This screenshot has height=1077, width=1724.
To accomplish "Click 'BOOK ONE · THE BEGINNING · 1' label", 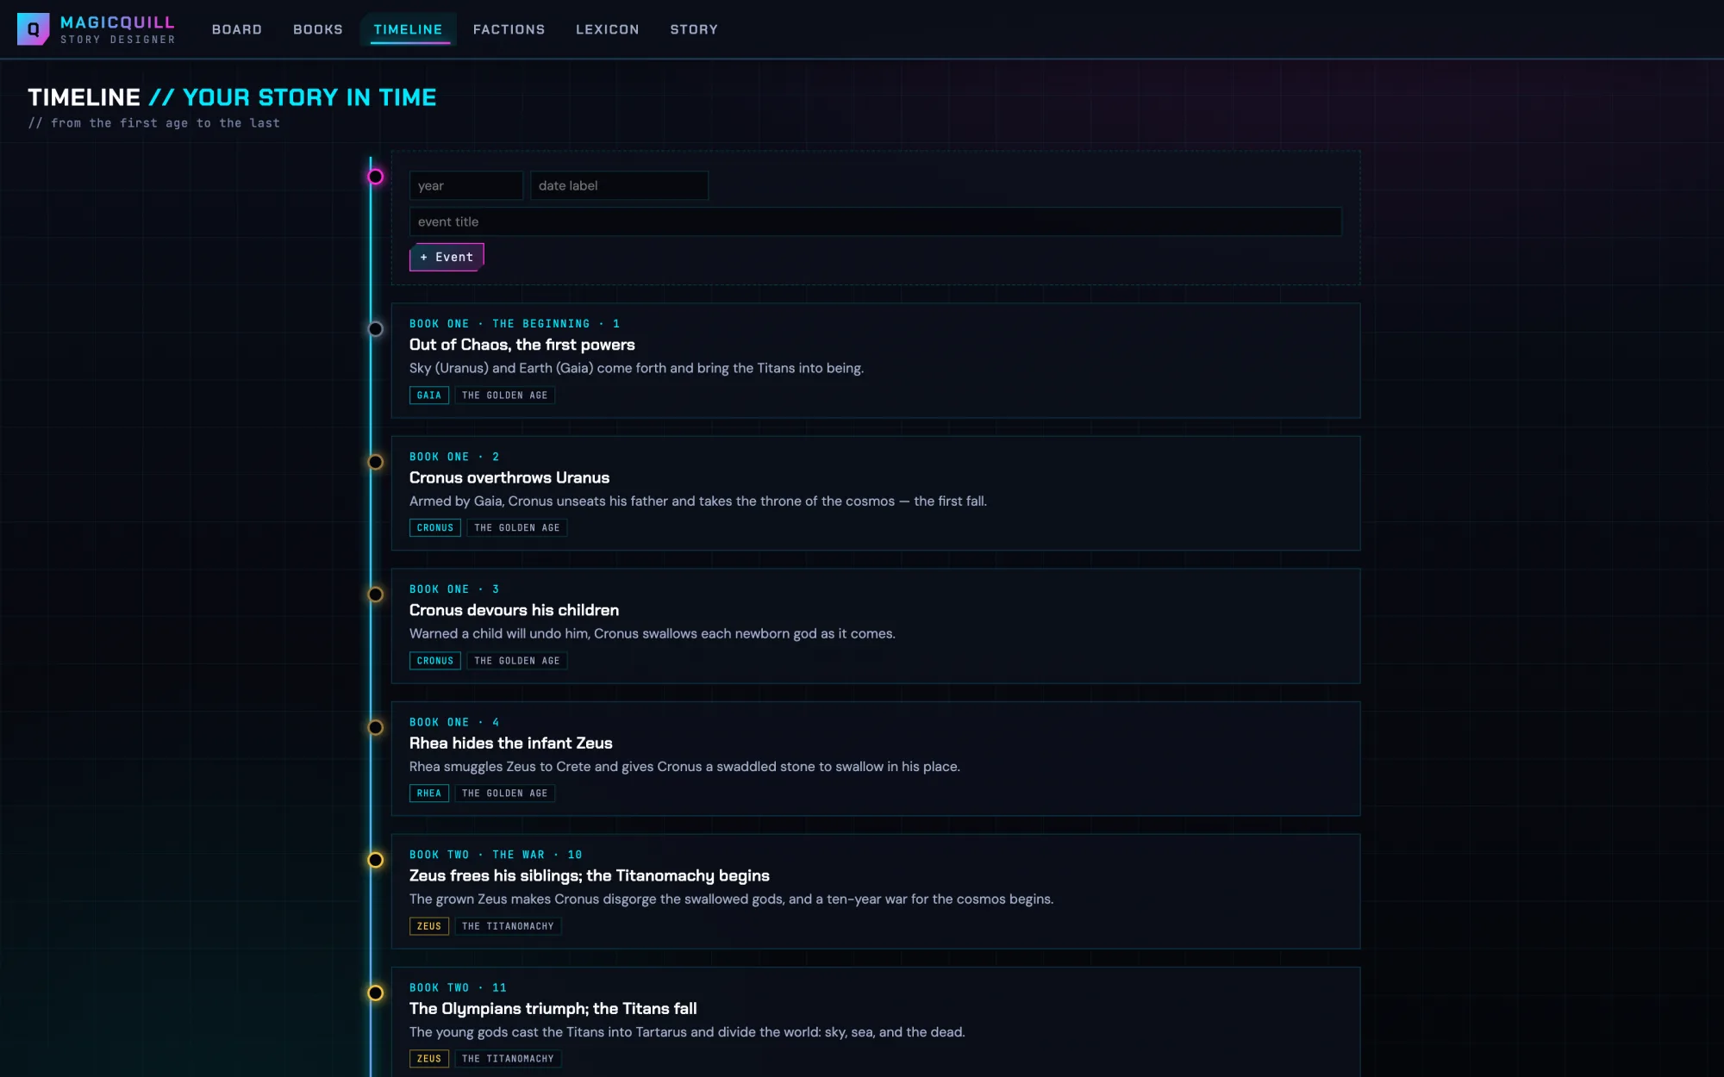I will tap(515, 324).
